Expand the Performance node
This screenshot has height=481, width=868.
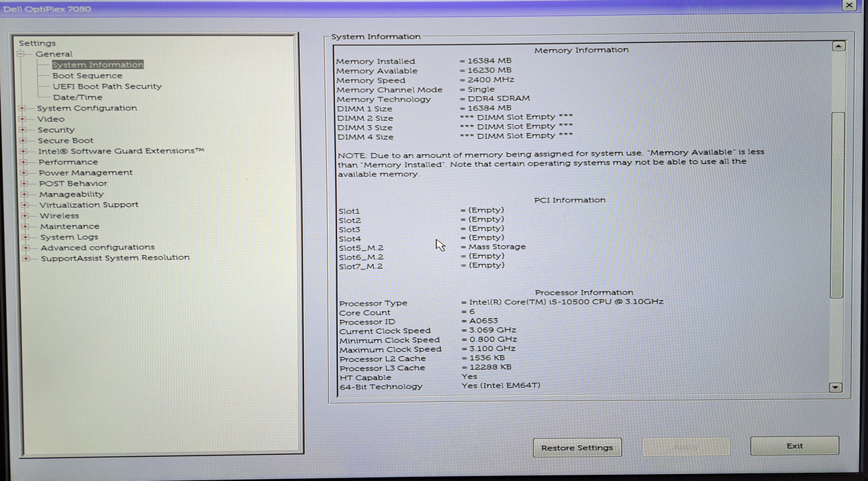24,162
